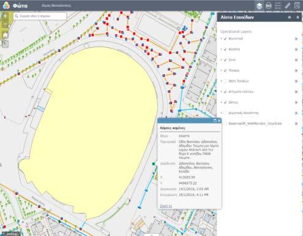Toggle the Φωτιστικά layer checkbox
303x236 pixels.
coord(225,39)
